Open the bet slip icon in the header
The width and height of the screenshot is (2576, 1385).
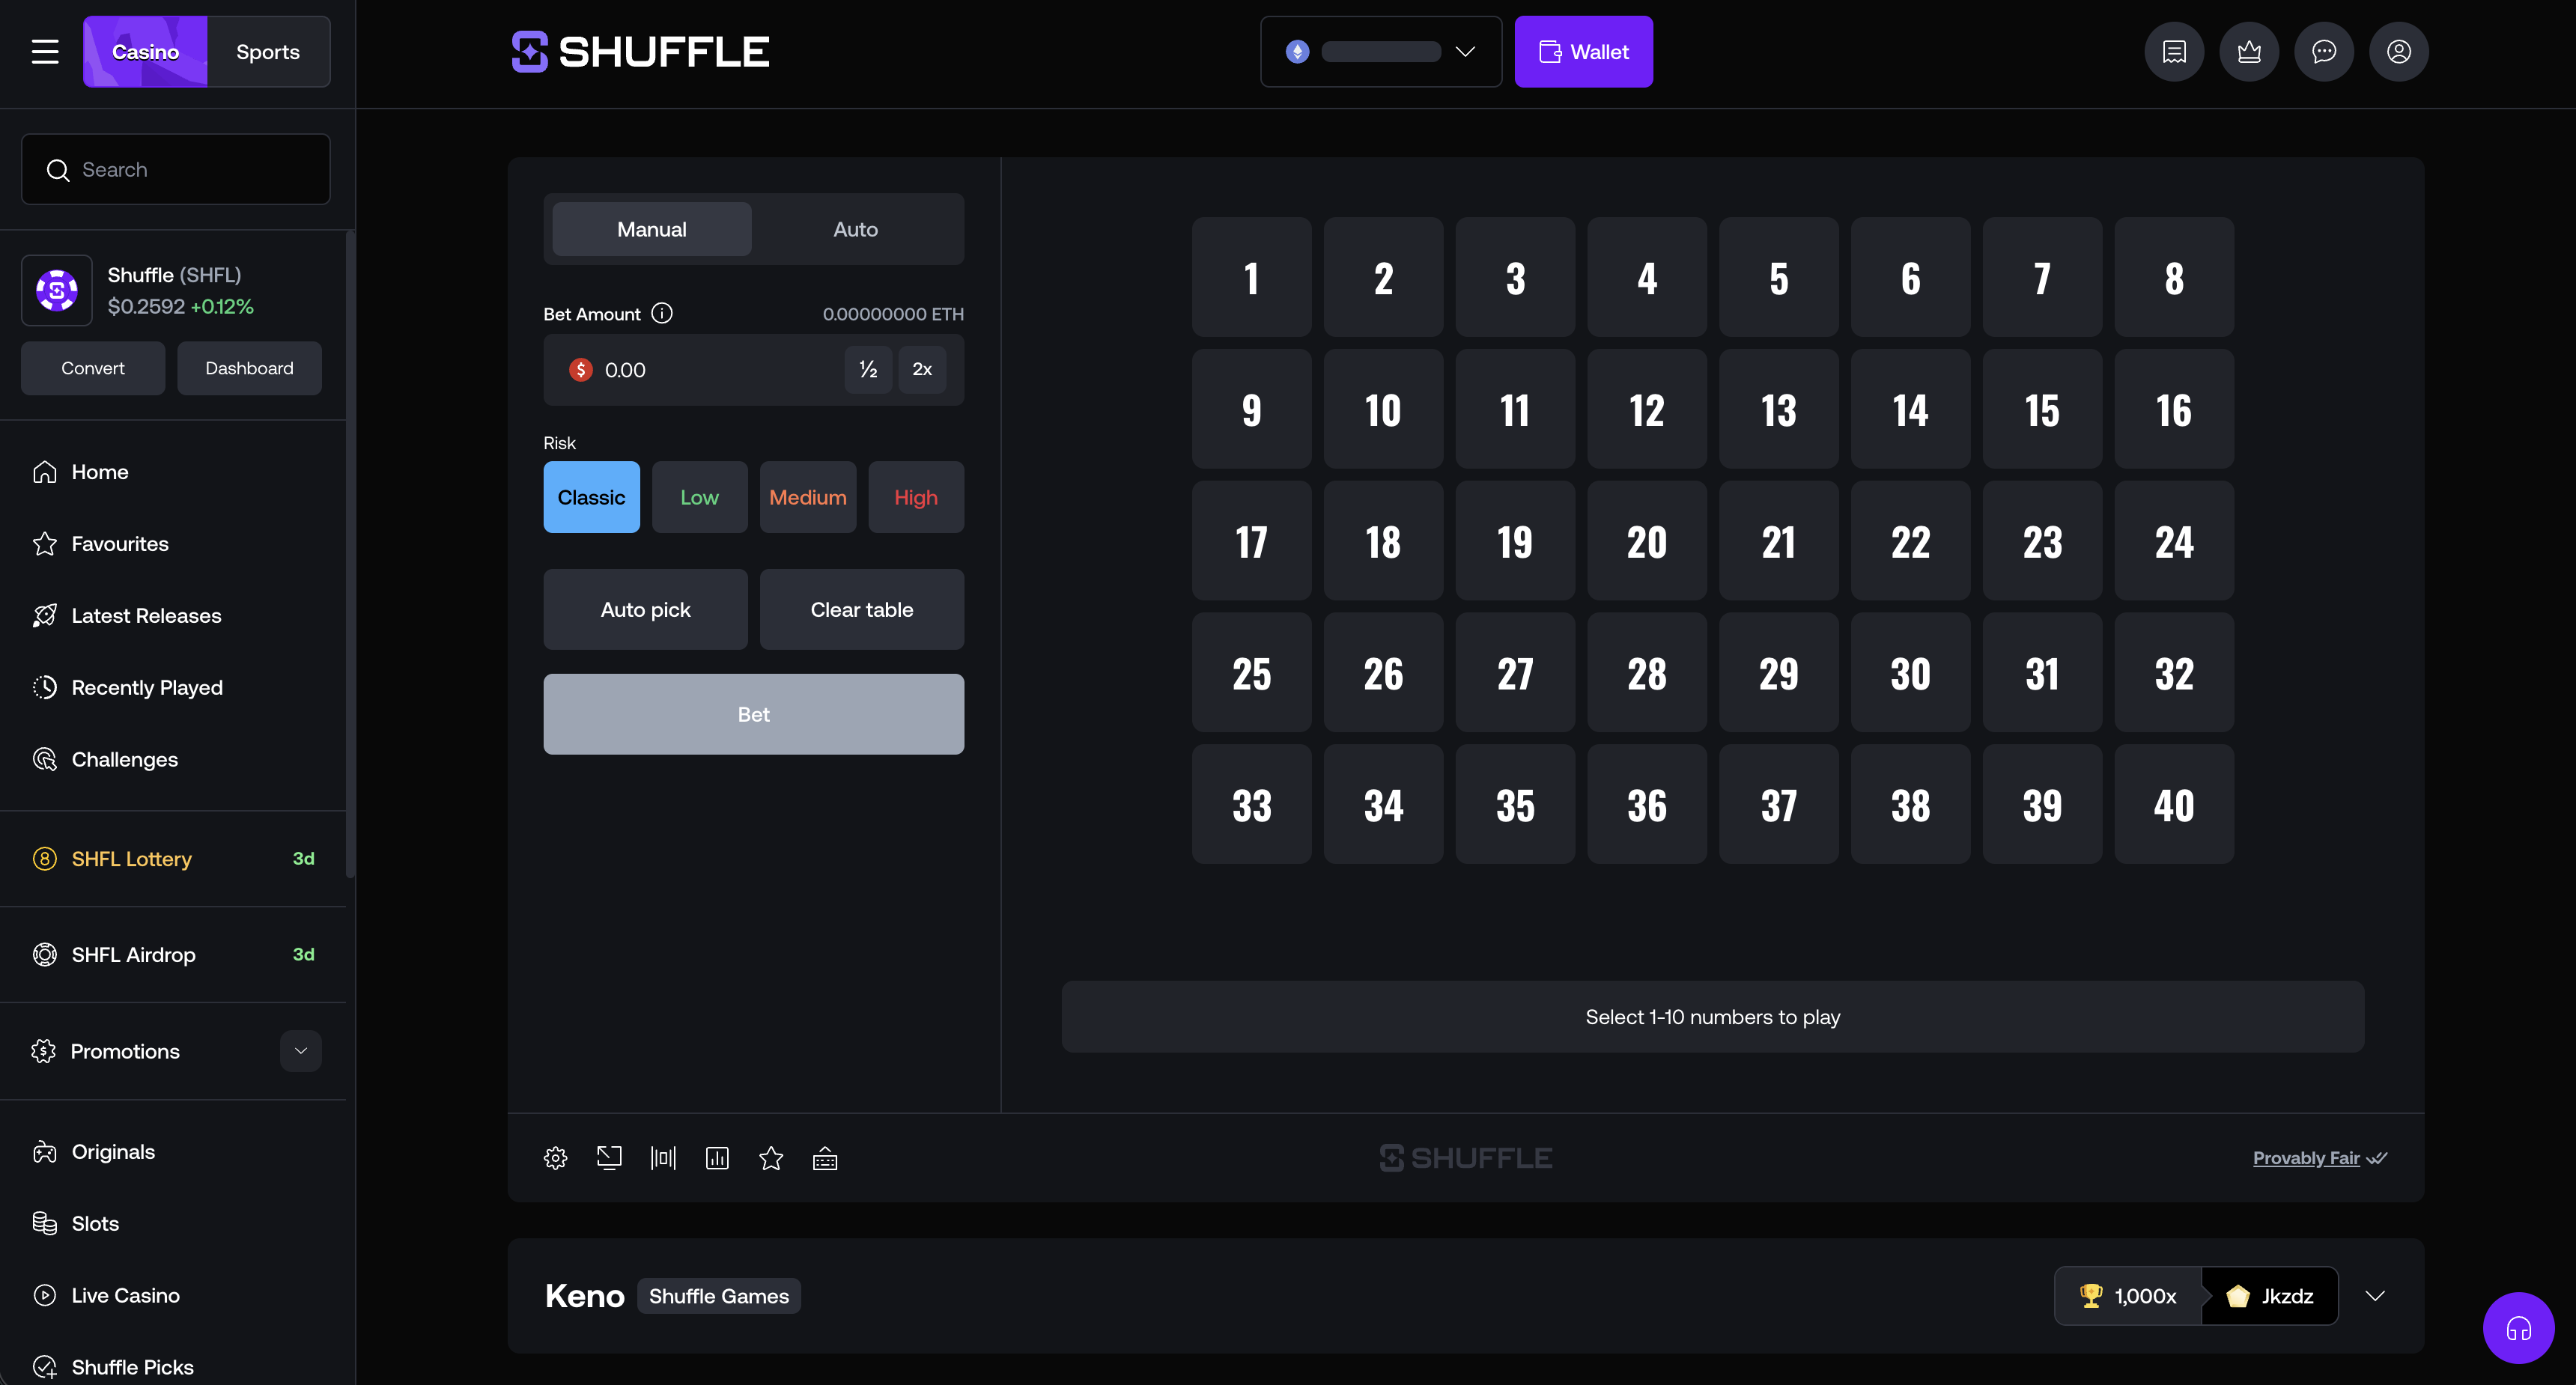(x=2174, y=52)
